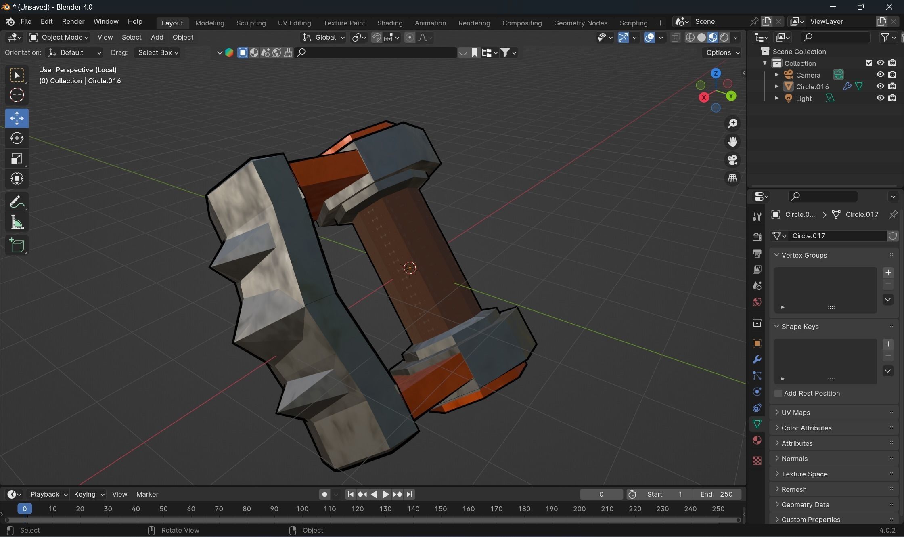Uncheck the Collection exclude checkbox

coord(869,63)
